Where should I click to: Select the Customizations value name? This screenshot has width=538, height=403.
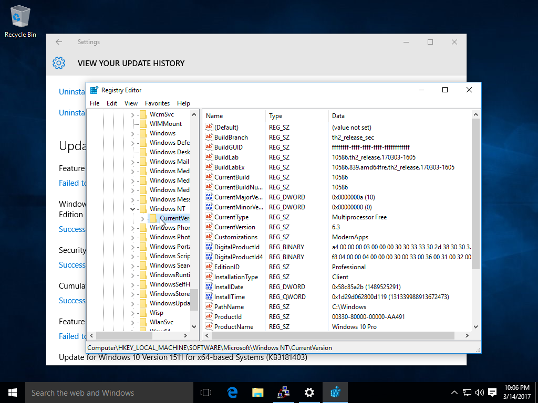tap(236, 237)
